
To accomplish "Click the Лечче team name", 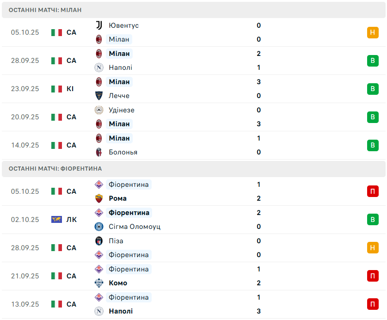I will pyautogui.click(x=119, y=96).
